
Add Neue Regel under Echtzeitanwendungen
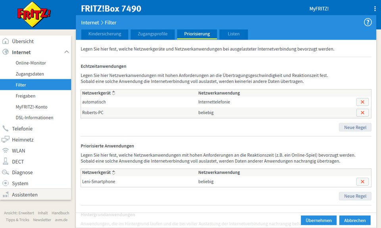(355, 127)
